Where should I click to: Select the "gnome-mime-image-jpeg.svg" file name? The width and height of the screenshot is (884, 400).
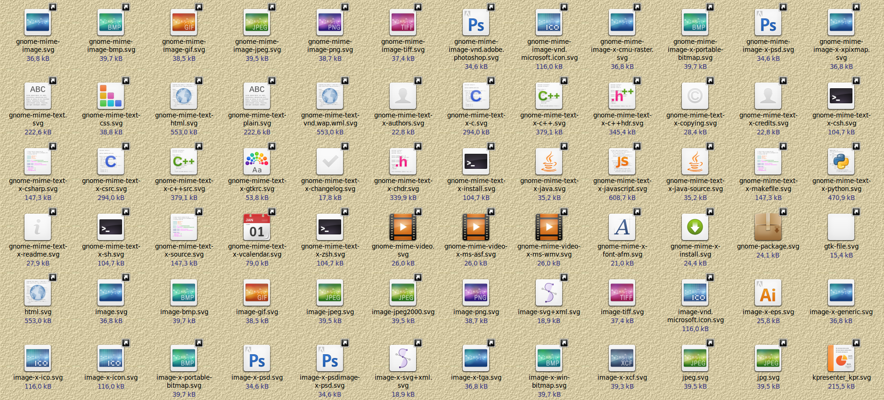(257, 45)
